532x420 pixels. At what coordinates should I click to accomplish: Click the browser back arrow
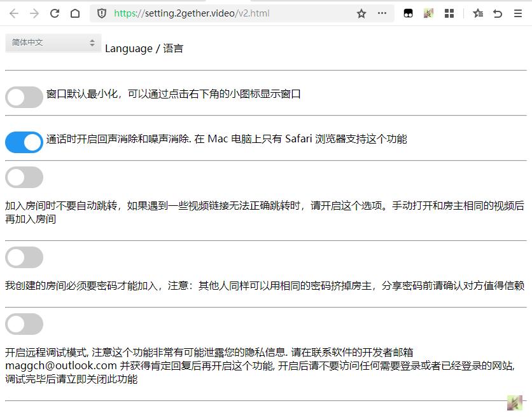(x=13, y=13)
